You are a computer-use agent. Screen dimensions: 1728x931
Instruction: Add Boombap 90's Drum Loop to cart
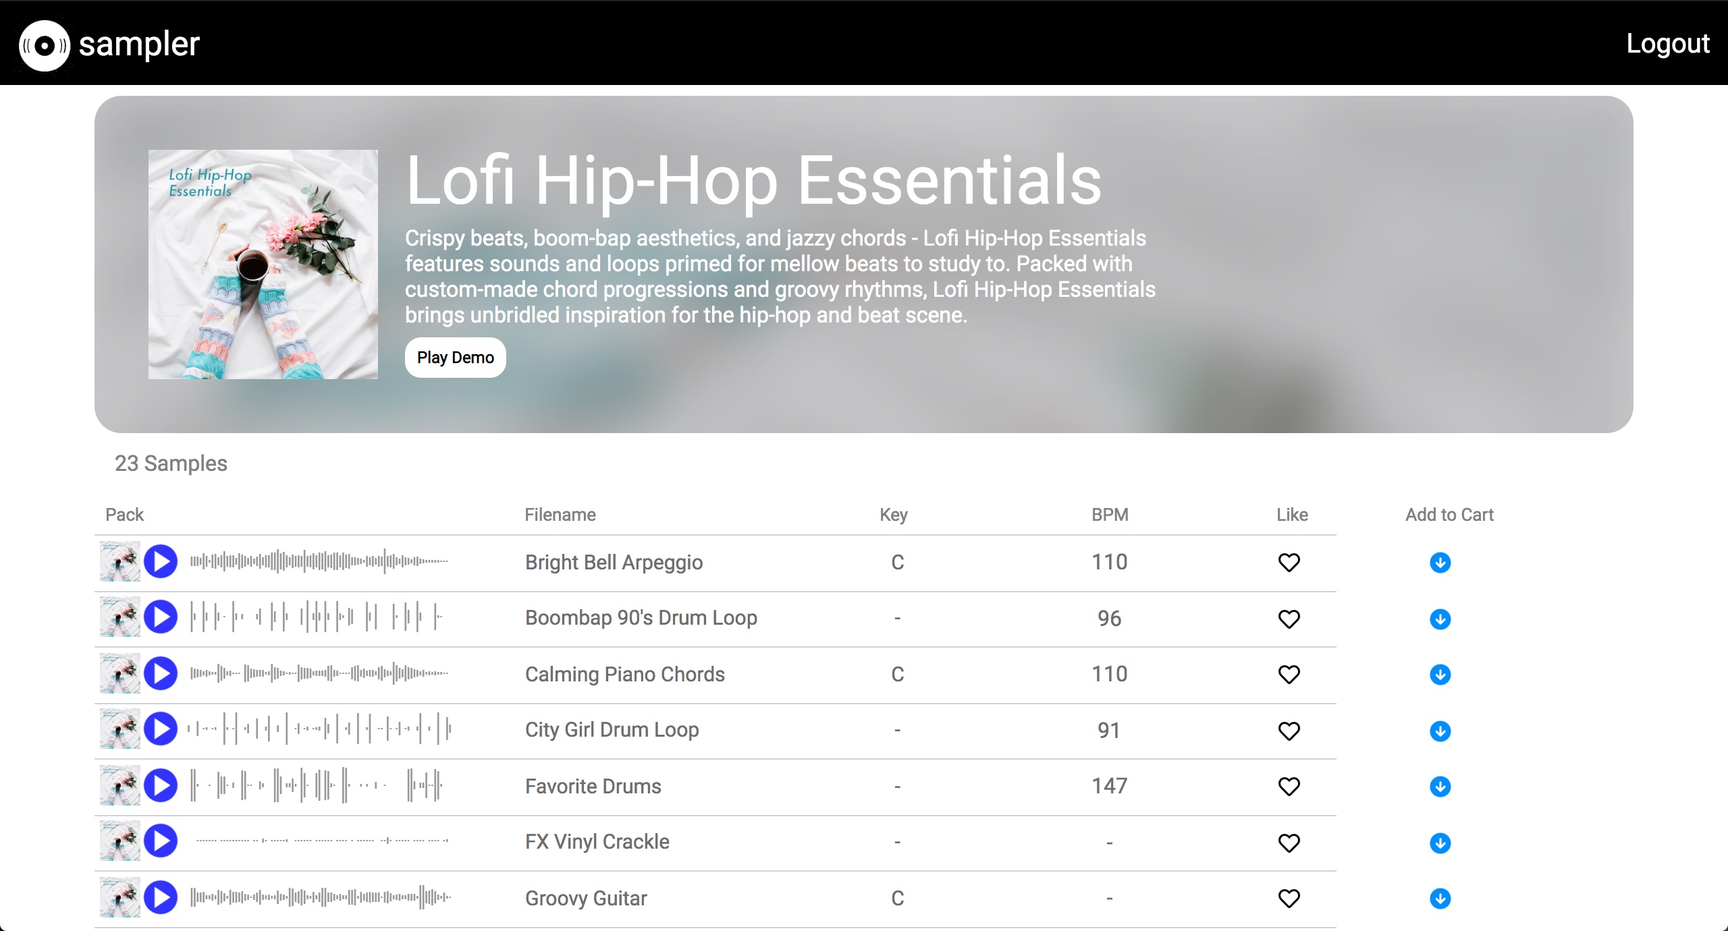[x=1440, y=619]
